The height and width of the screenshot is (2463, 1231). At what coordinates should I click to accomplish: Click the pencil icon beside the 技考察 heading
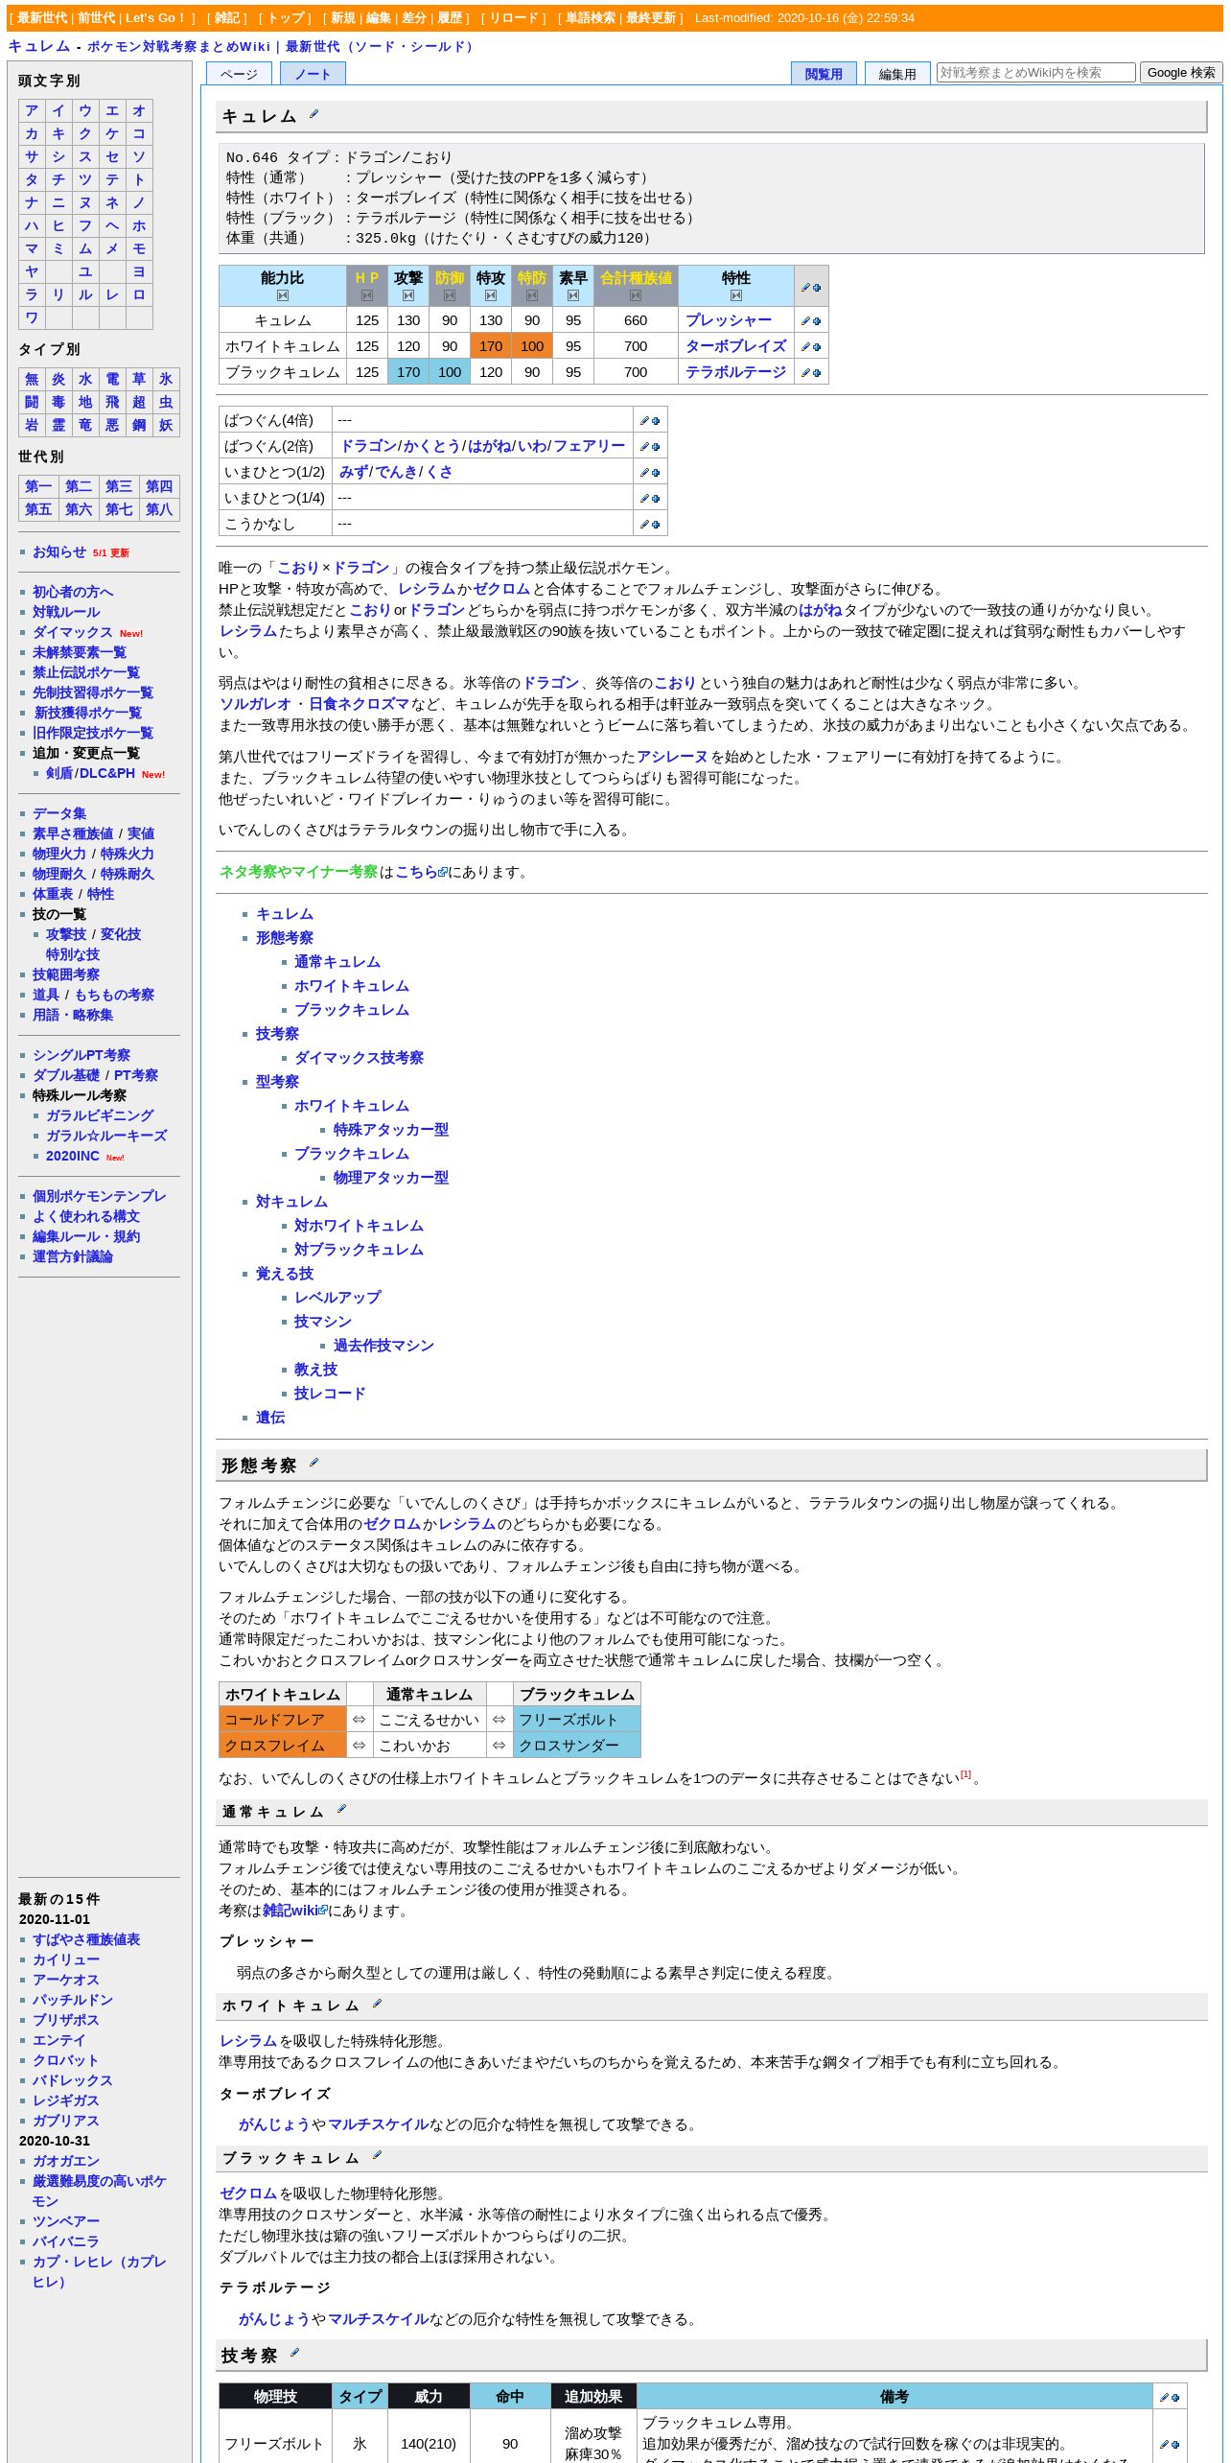click(294, 2354)
